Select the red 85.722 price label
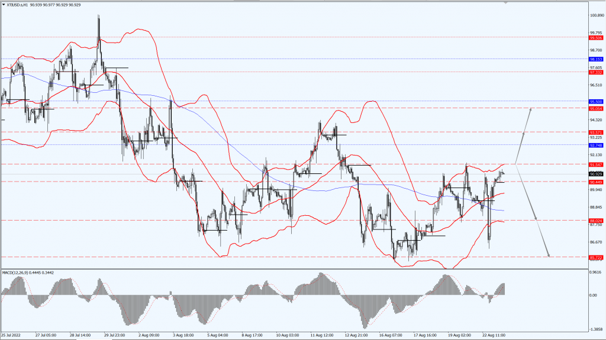This screenshot has width=606, height=340. pyautogui.click(x=596, y=257)
